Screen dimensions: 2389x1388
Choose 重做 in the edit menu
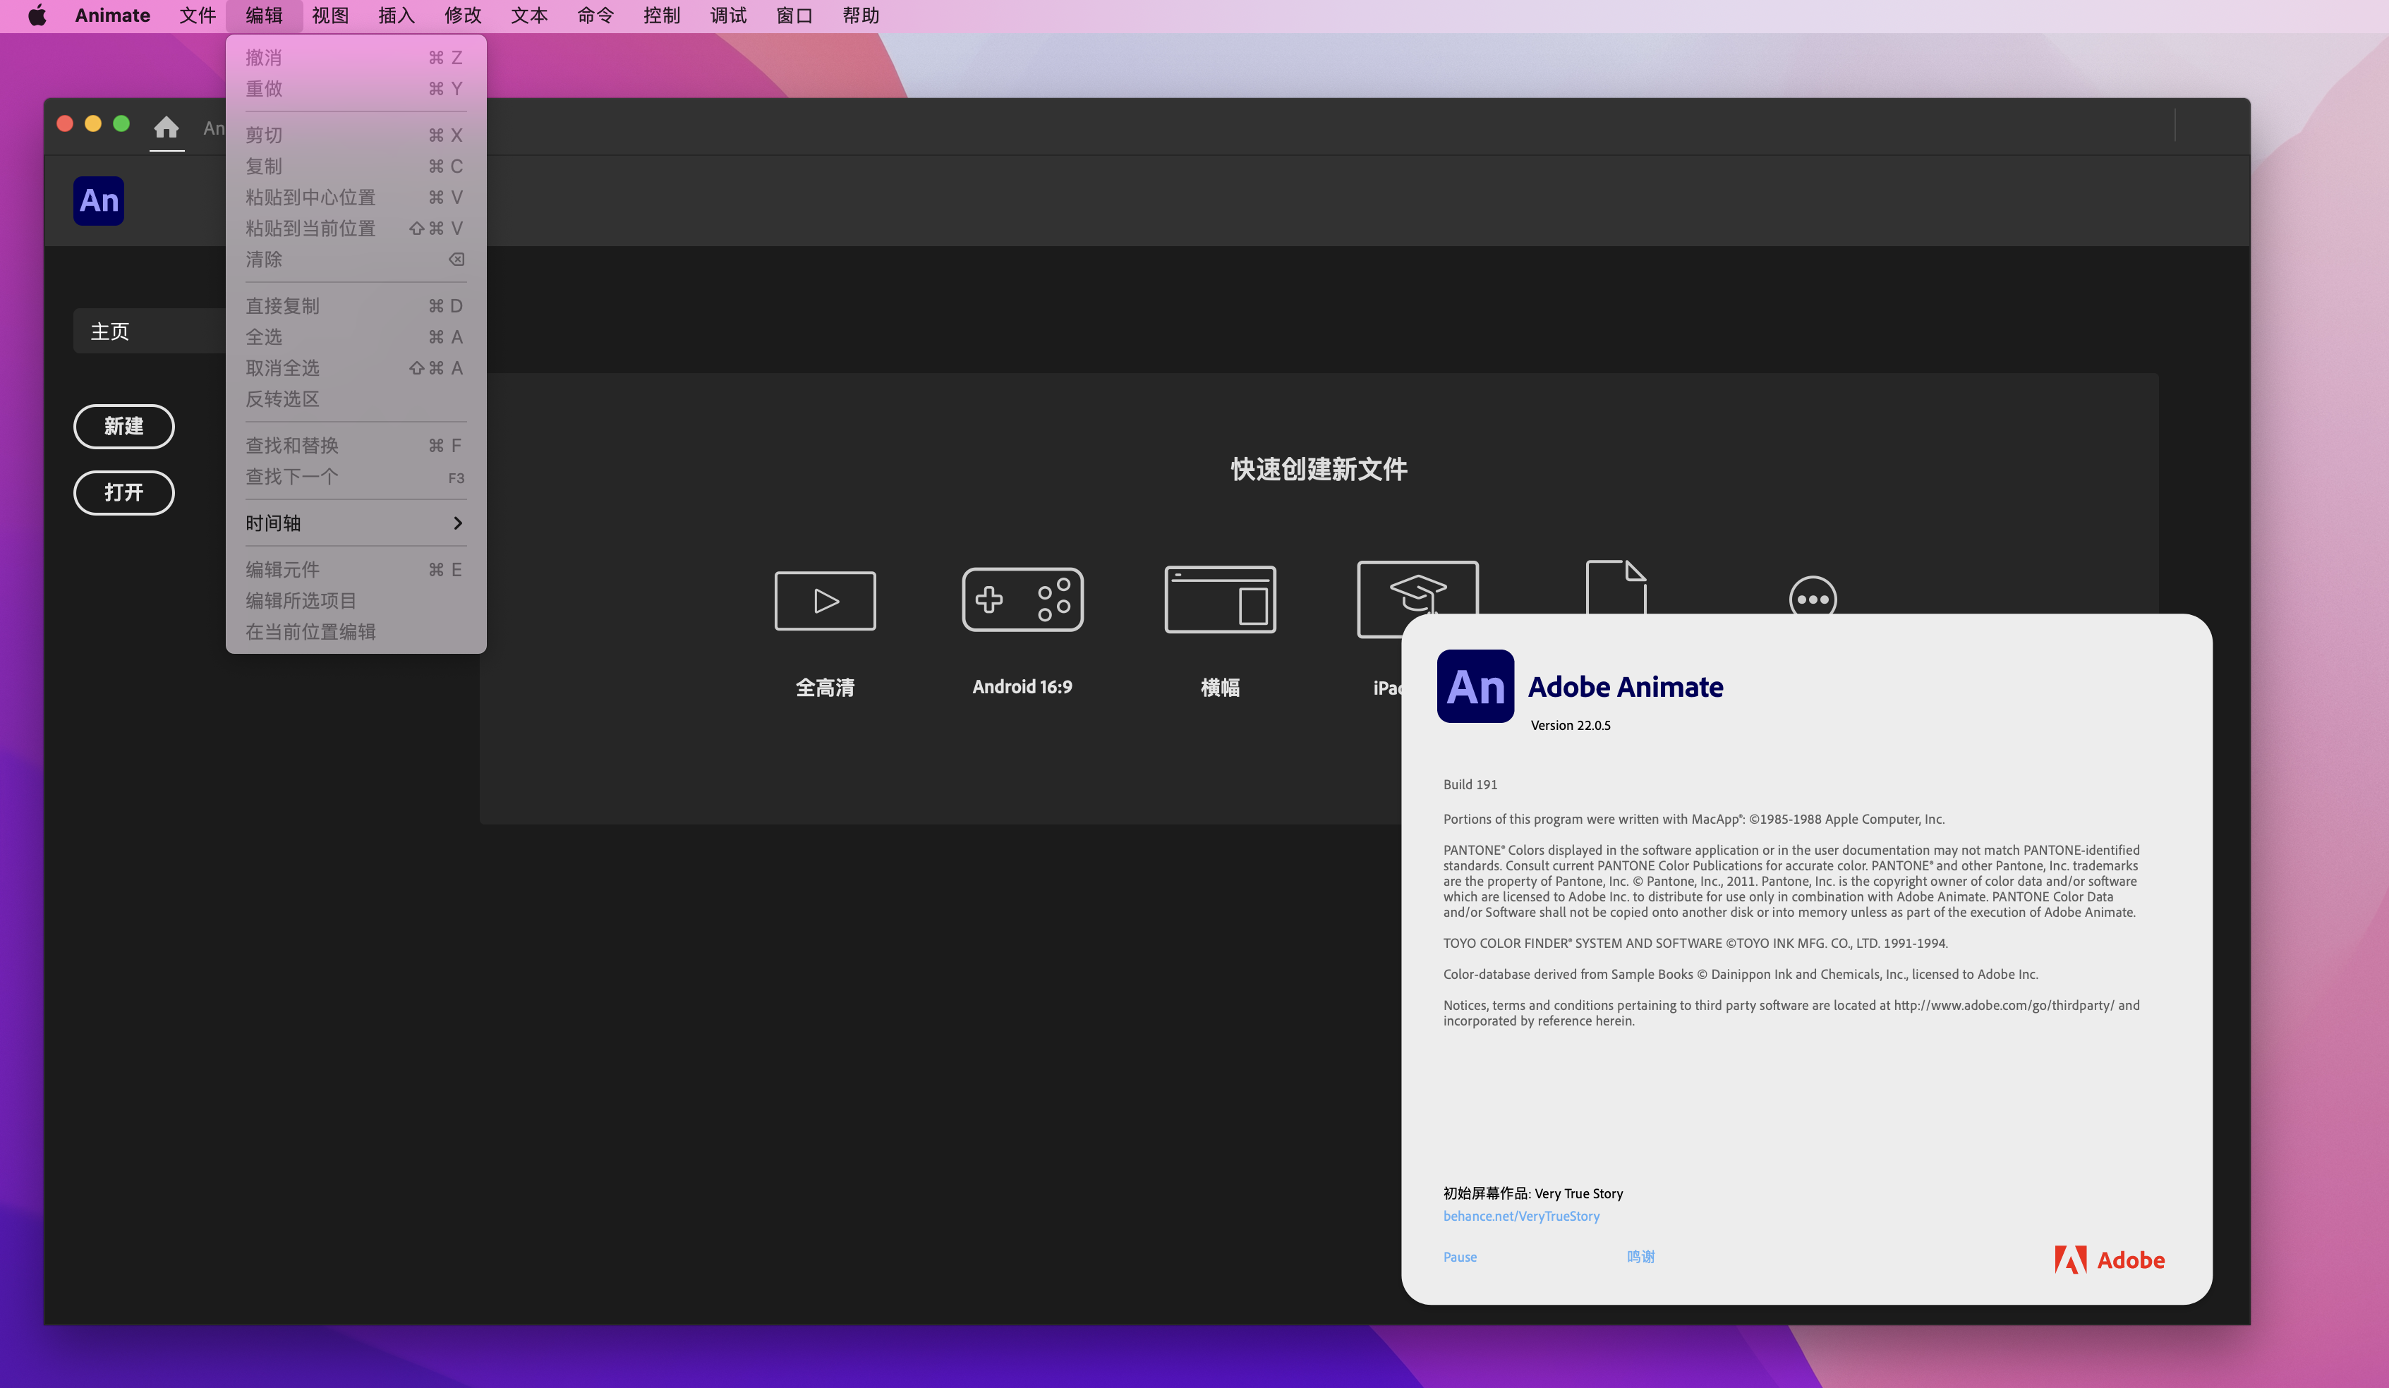[356, 88]
